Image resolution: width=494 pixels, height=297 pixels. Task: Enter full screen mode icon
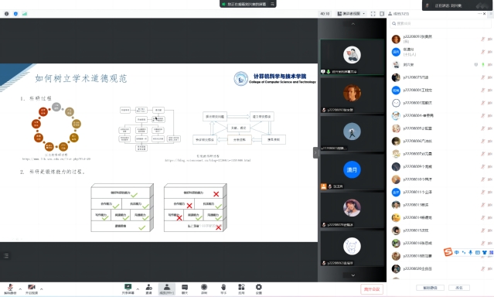(x=373, y=14)
